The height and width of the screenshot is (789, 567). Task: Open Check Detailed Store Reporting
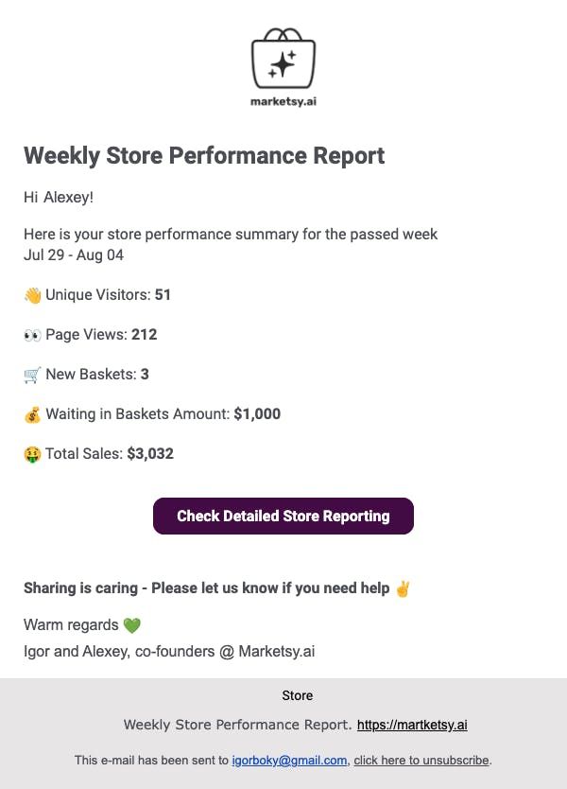click(283, 516)
